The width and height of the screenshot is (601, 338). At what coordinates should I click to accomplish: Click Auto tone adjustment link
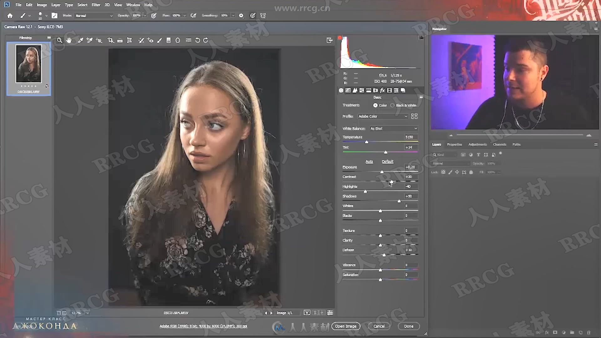[369, 161]
